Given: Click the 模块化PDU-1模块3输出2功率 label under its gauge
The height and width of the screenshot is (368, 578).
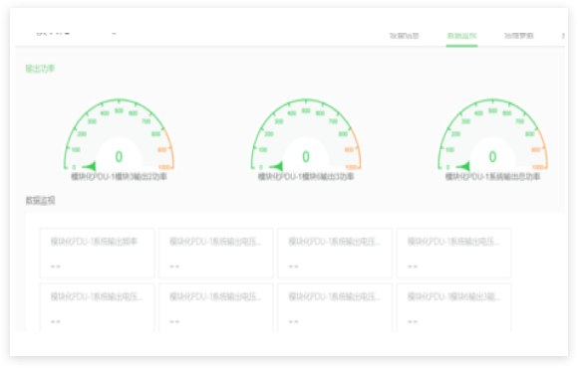Looking at the screenshot, I should [119, 177].
